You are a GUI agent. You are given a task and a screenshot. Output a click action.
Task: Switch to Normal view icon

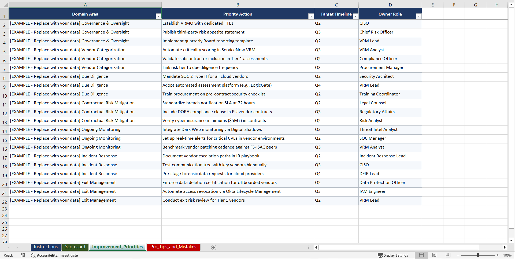click(x=421, y=255)
